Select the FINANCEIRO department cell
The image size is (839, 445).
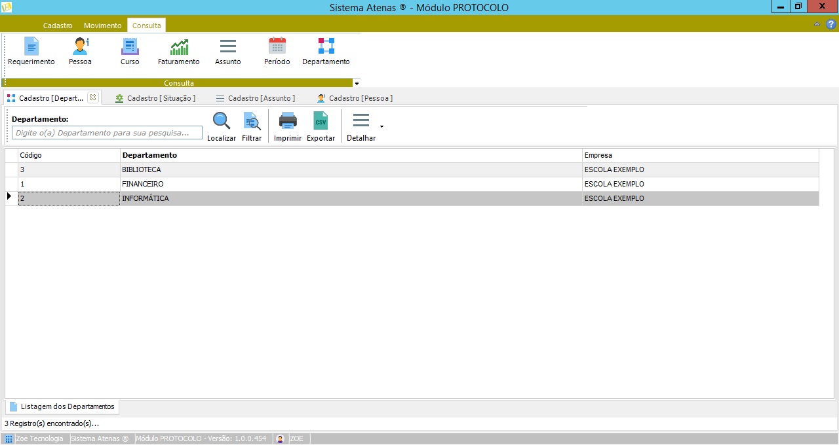(x=351, y=184)
